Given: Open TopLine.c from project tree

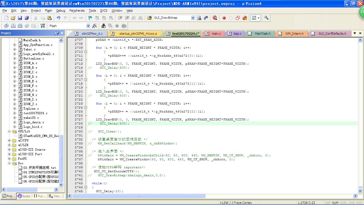Looking at the screenshot, I should pyautogui.click(x=31, y=108).
